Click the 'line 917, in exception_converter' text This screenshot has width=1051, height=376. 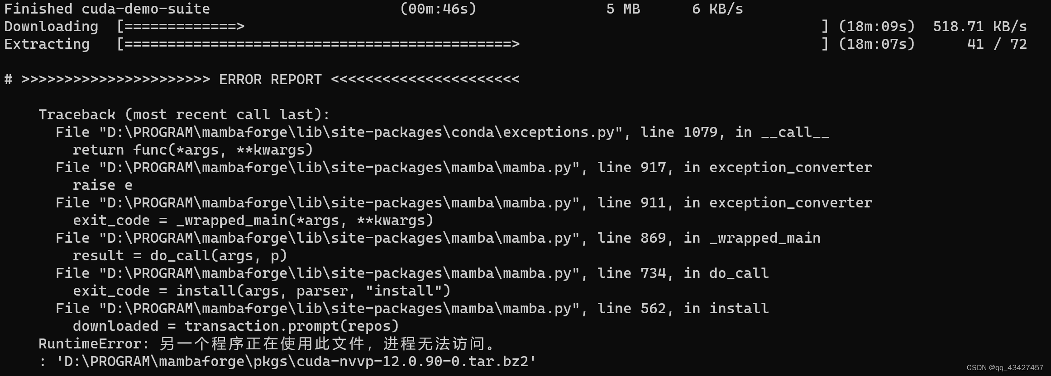tap(735, 168)
